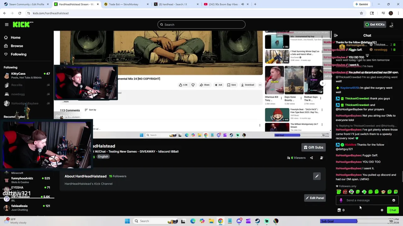Edit the About HardHeadHalstead pencil icon
This screenshot has height=226, width=403.
click(317, 176)
